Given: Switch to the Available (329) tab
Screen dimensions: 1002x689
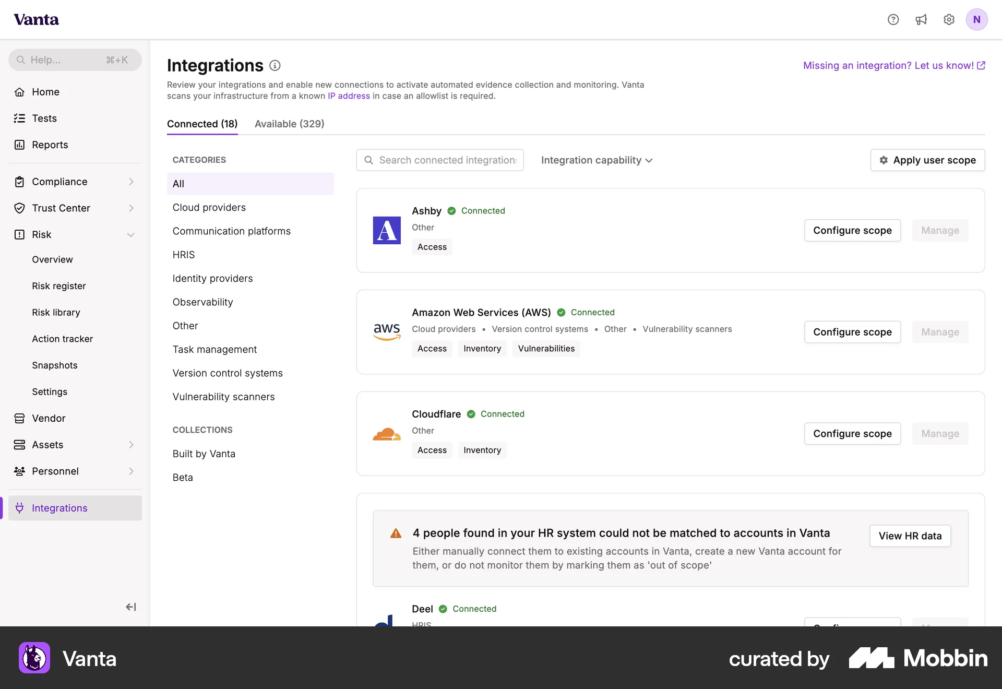Looking at the screenshot, I should click(x=289, y=124).
